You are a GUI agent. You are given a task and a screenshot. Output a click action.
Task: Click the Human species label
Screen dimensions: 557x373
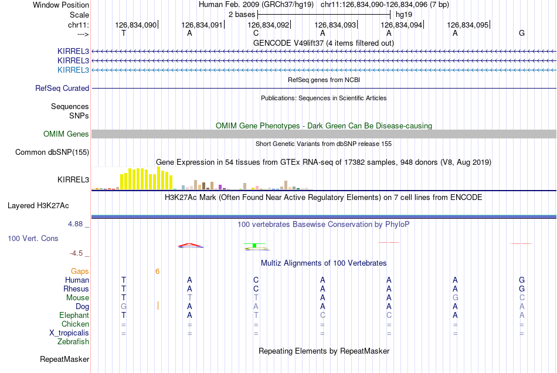[77, 280]
